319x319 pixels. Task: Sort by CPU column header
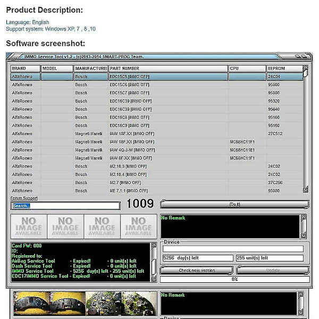247,69
